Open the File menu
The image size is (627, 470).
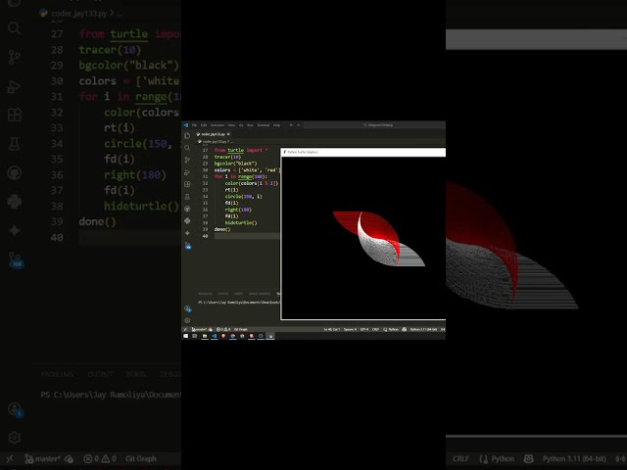(x=194, y=125)
